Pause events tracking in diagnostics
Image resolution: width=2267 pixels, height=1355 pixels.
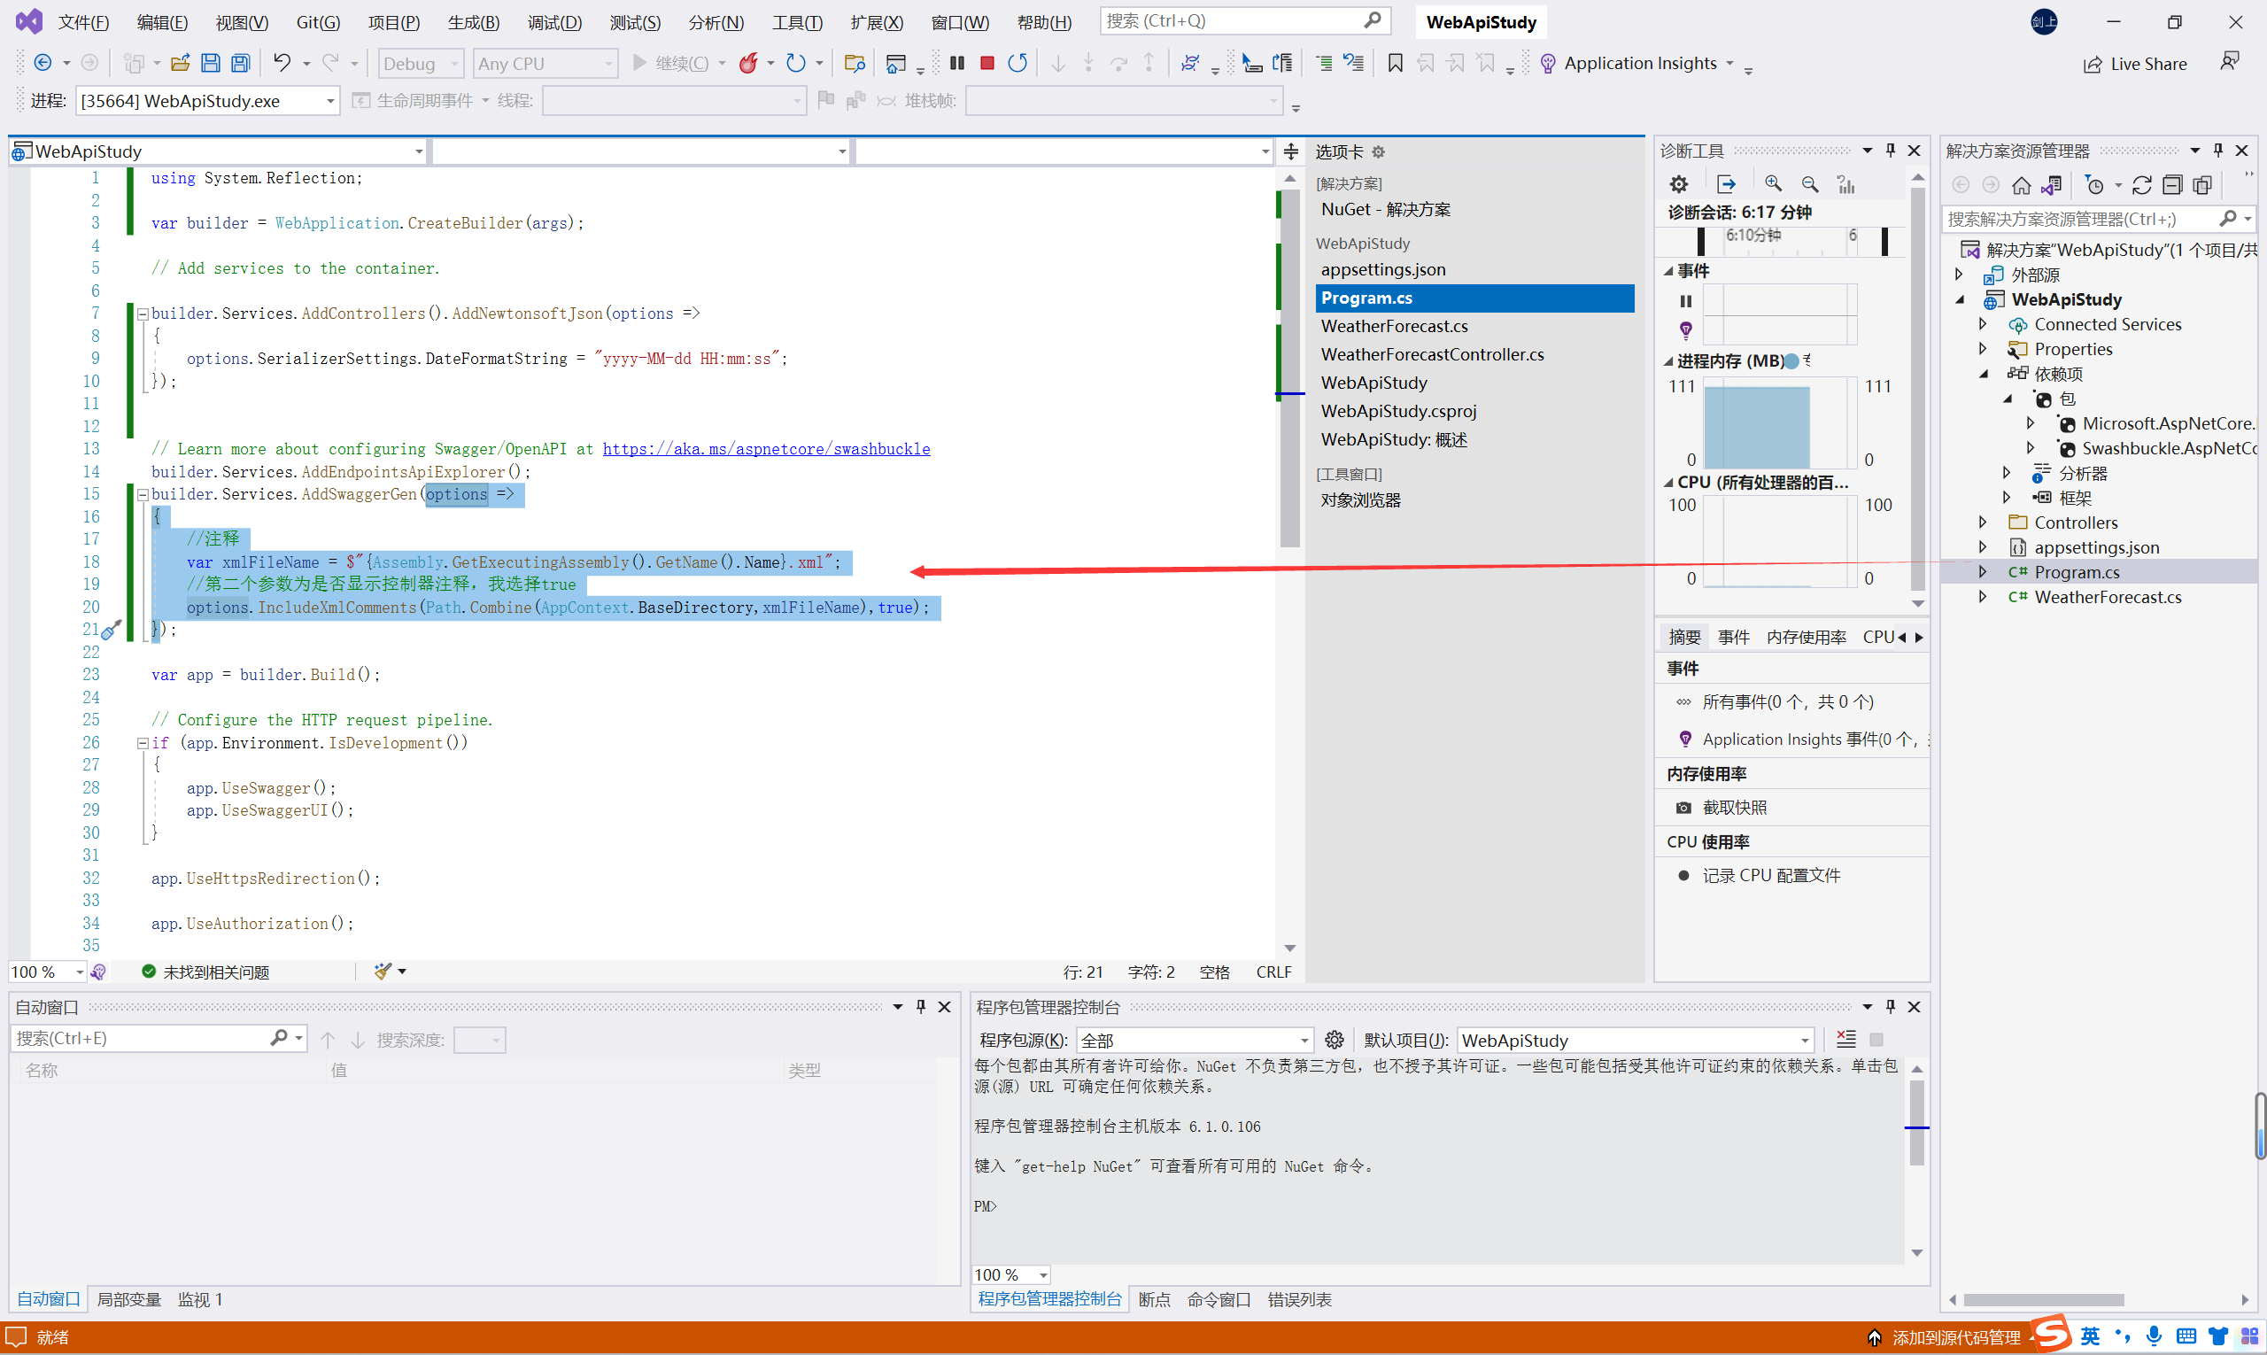(1685, 300)
